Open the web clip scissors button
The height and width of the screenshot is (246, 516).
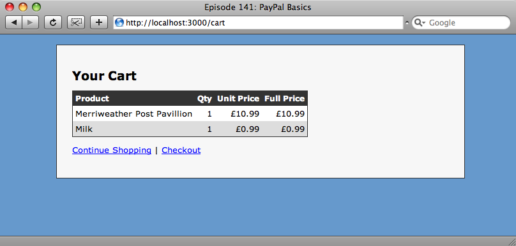click(x=76, y=22)
